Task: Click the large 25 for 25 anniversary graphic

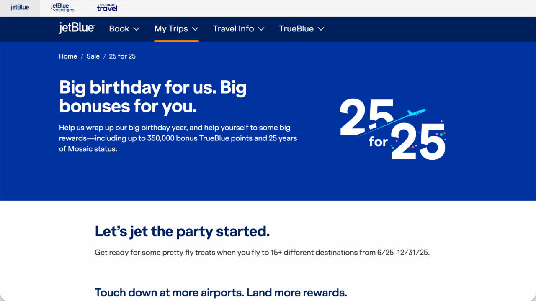Action: click(x=392, y=130)
